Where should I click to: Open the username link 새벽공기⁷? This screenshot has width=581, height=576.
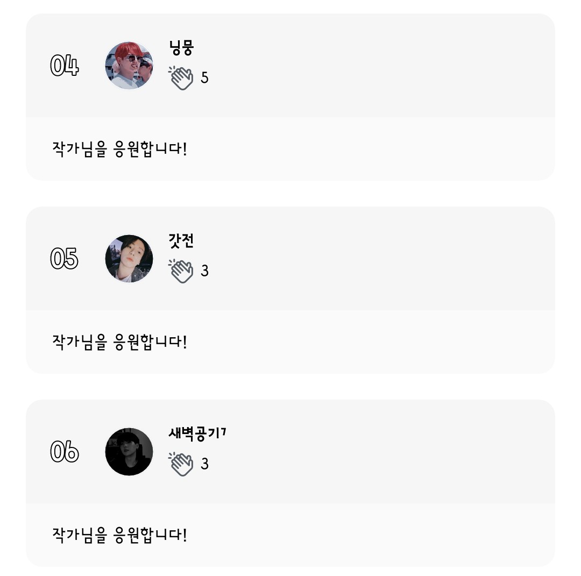[197, 433]
